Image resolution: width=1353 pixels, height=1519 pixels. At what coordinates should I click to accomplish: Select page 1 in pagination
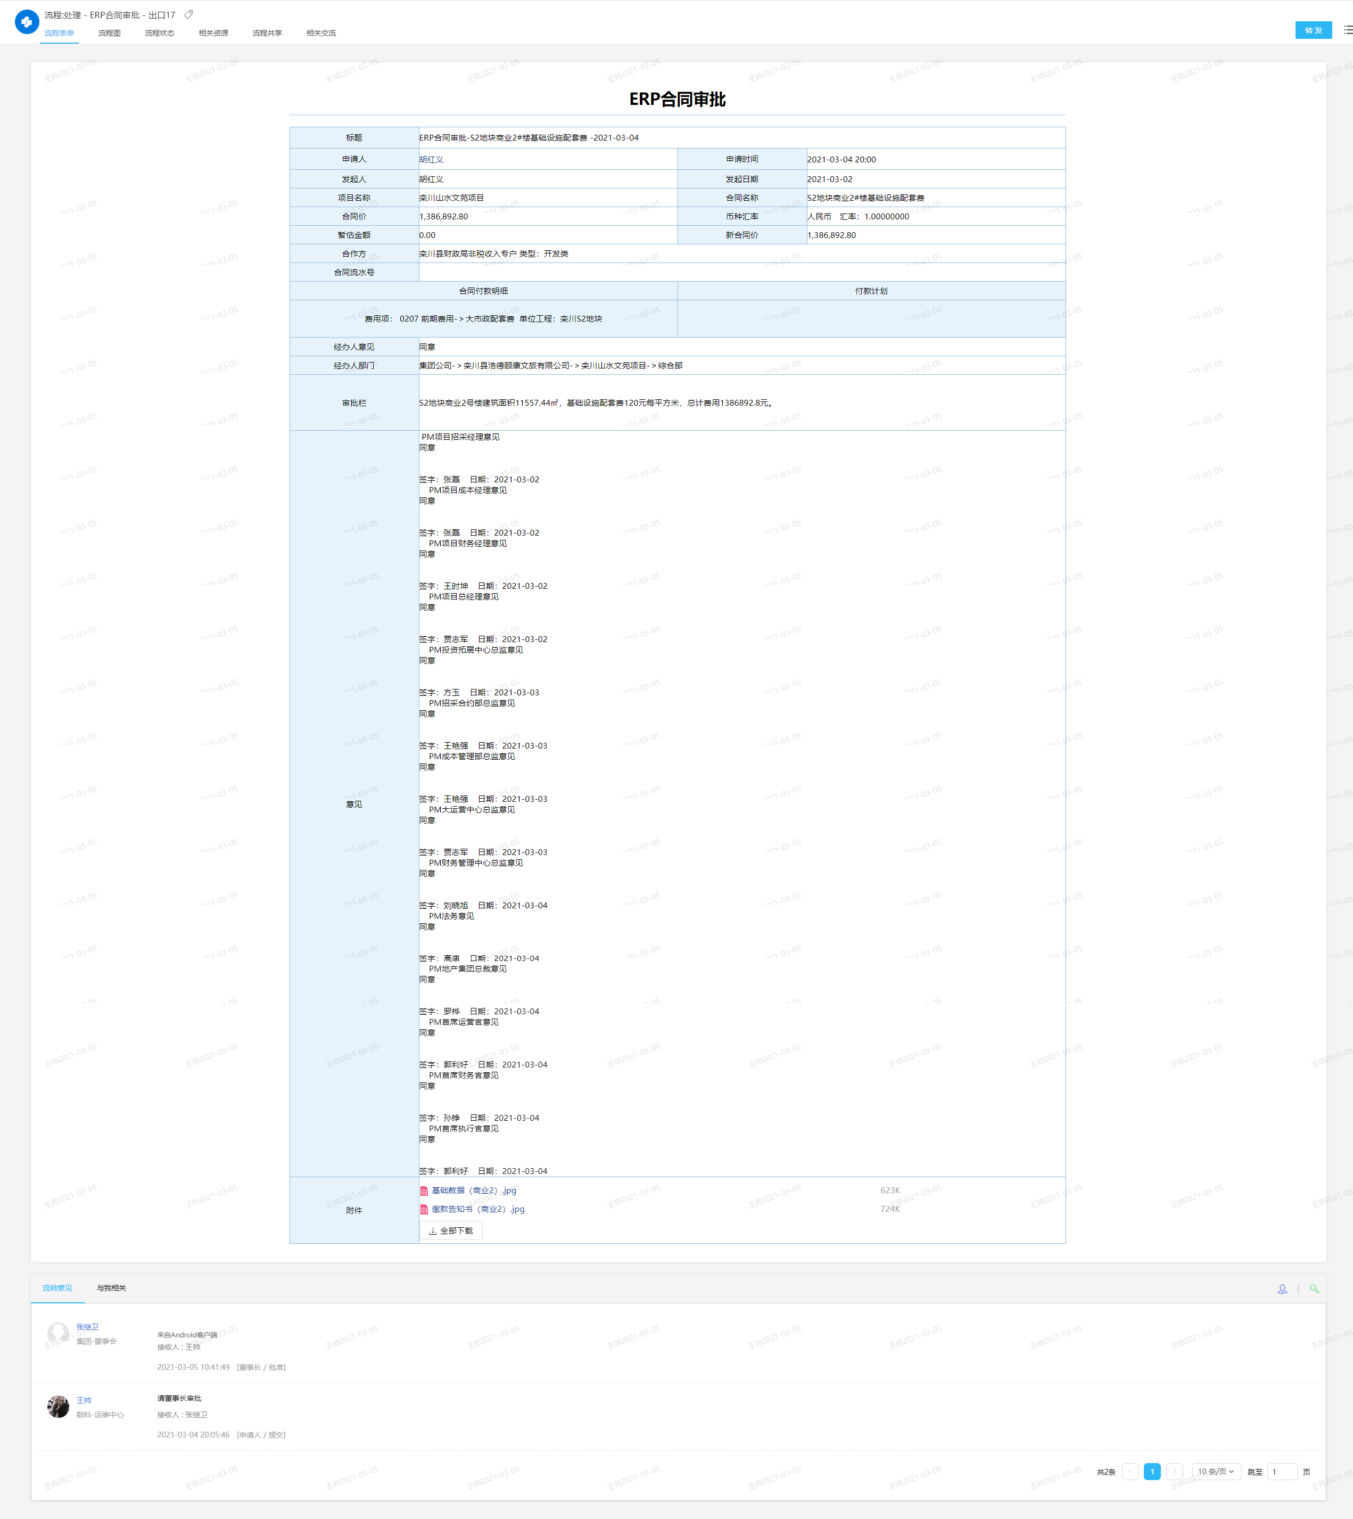point(1151,1472)
